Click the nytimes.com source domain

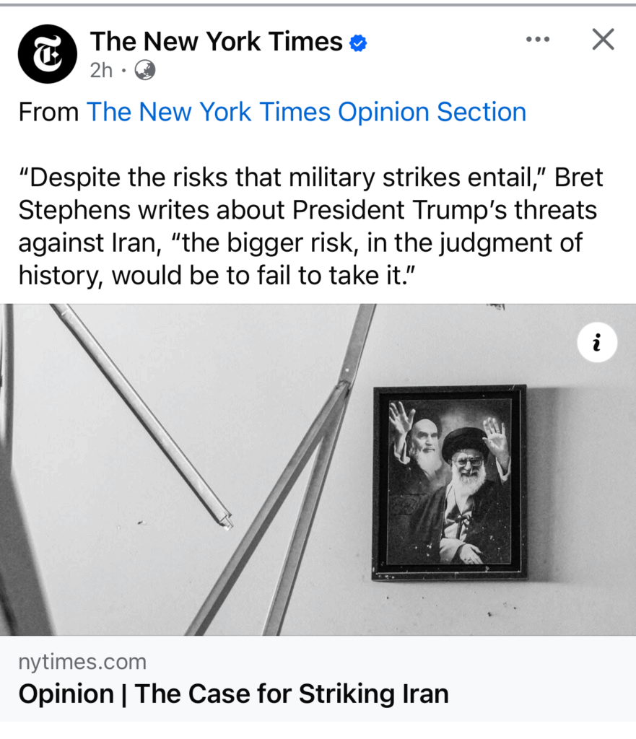click(x=82, y=662)
